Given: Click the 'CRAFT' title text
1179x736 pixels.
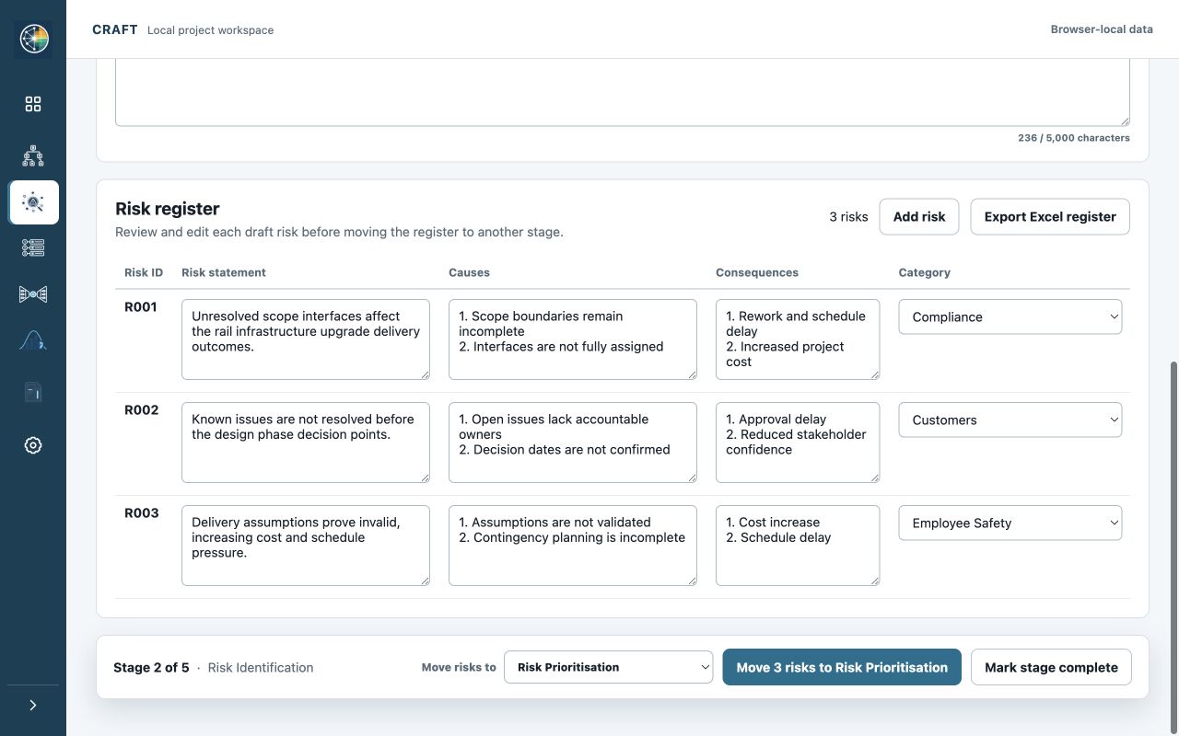Looking at the screenshot, I should [115, 29].
